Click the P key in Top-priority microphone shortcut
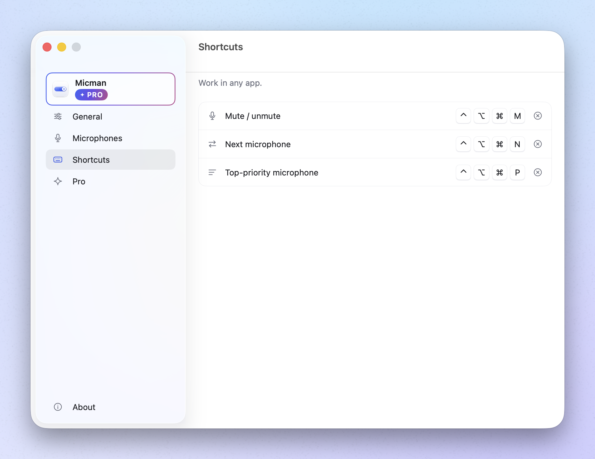Screen dimensions: 595x459 pyautogui.click(x=517, y=173)
